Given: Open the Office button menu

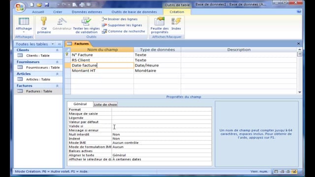Looking at the screenshot, I should [x=20, y=7].
